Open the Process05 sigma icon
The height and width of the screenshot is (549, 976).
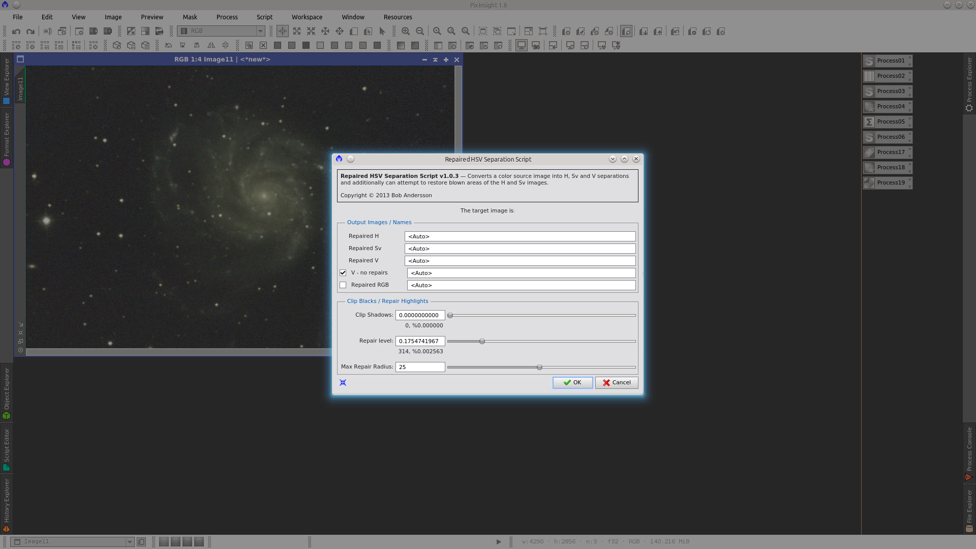[x=869, y=122]
